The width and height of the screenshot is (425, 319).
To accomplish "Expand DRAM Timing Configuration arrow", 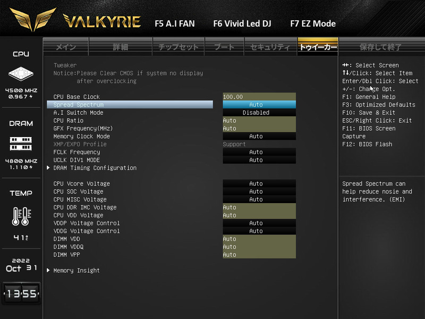I will [x=48, y=167].
